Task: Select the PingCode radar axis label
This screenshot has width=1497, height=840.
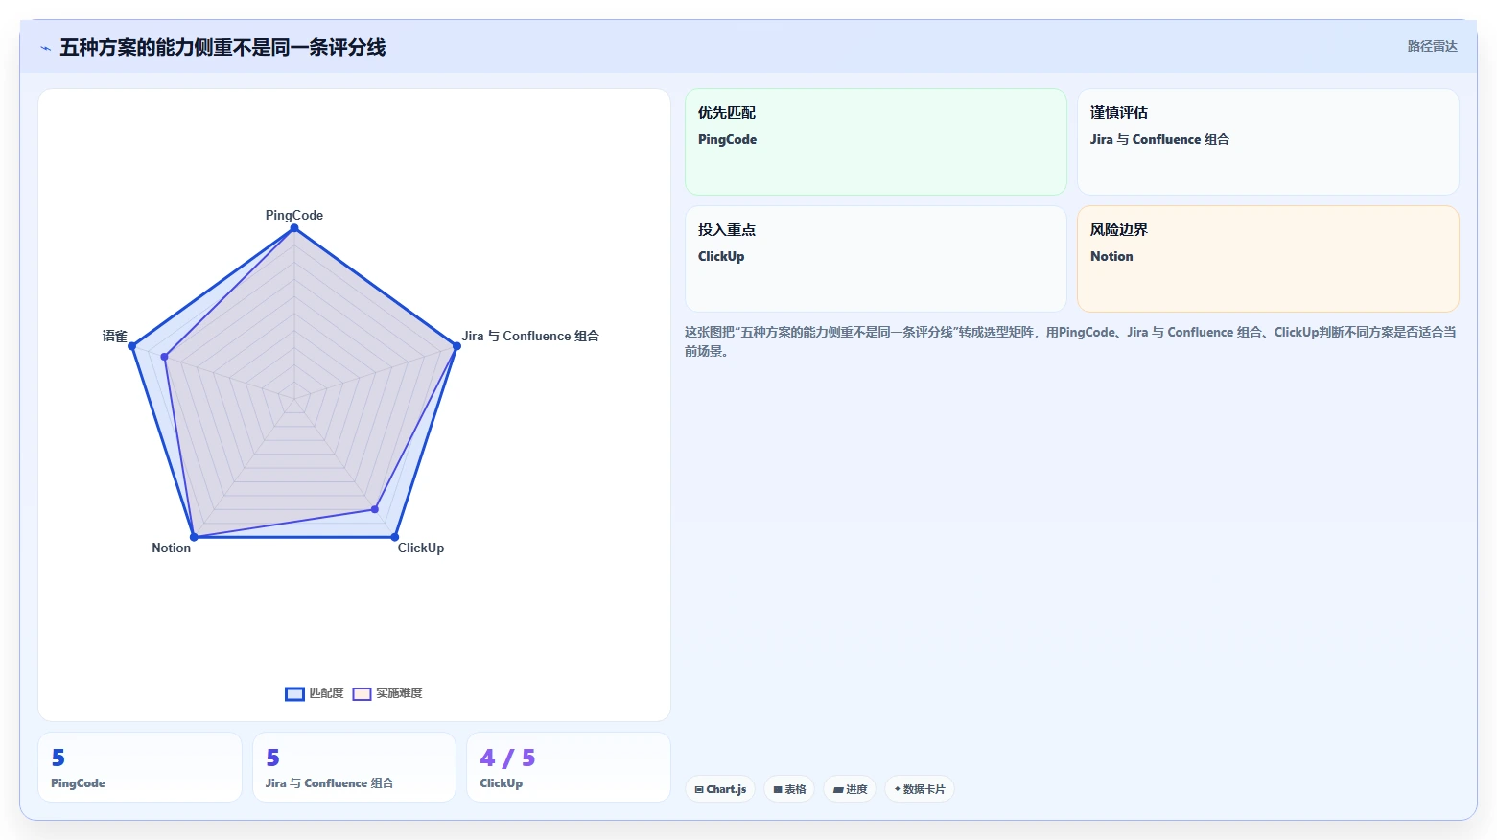Action: click(x=294, y=215)
